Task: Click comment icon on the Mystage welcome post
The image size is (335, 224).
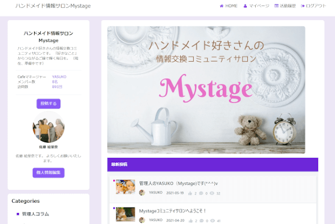Action: coord(202,220)
